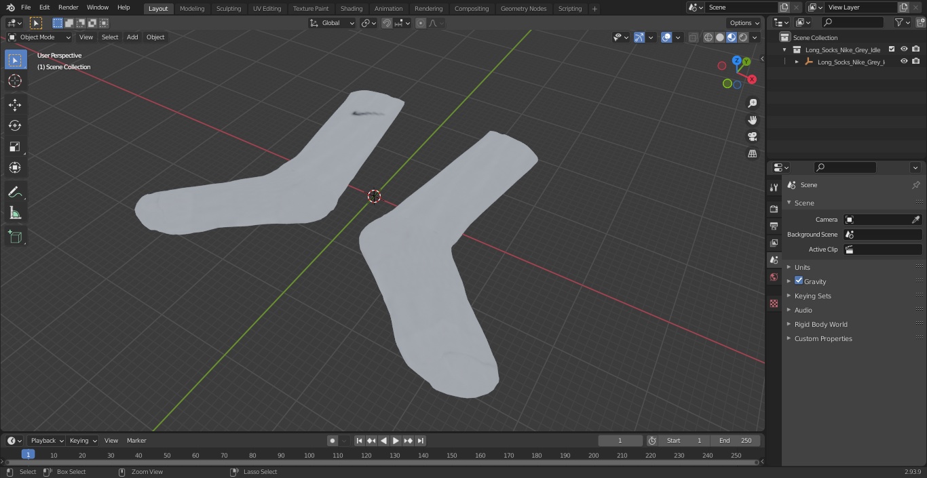
Task: Click the End frame 250 field
Action: (x=735, y=441)
